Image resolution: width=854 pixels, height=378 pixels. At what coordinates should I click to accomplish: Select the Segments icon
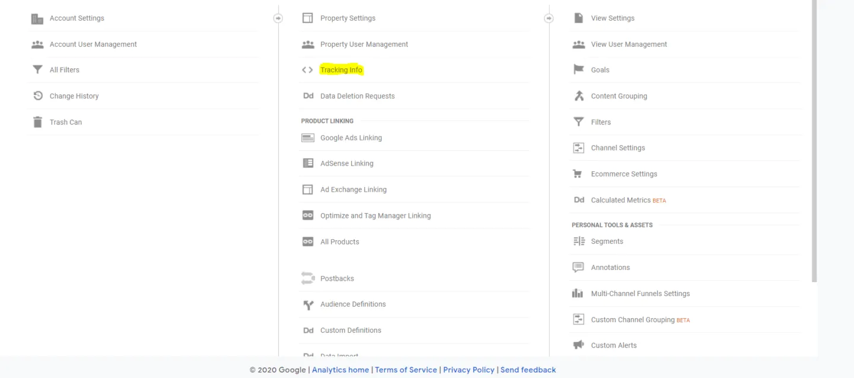[x=578, y=241]
